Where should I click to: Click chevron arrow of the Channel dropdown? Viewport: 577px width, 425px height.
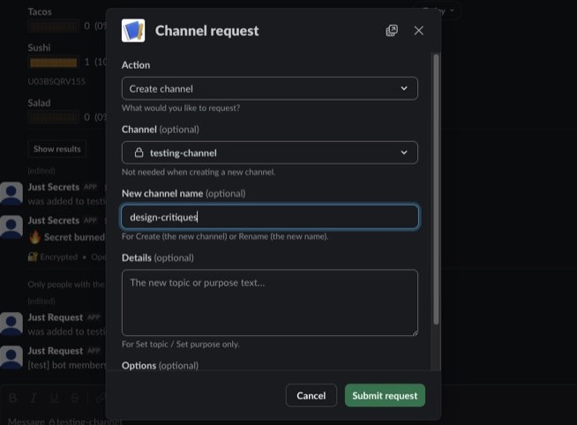(x=404, y=153)
